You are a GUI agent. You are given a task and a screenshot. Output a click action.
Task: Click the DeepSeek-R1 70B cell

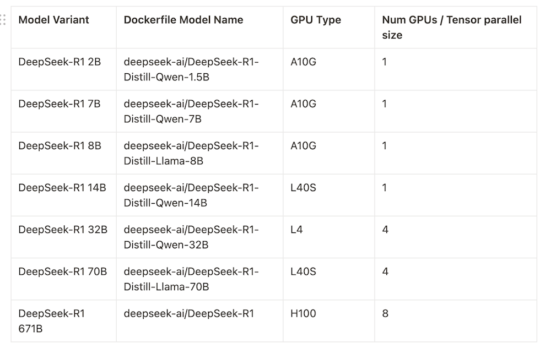63,279
